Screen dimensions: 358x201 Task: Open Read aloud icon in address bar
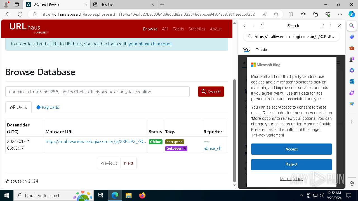tap(265, 14)
